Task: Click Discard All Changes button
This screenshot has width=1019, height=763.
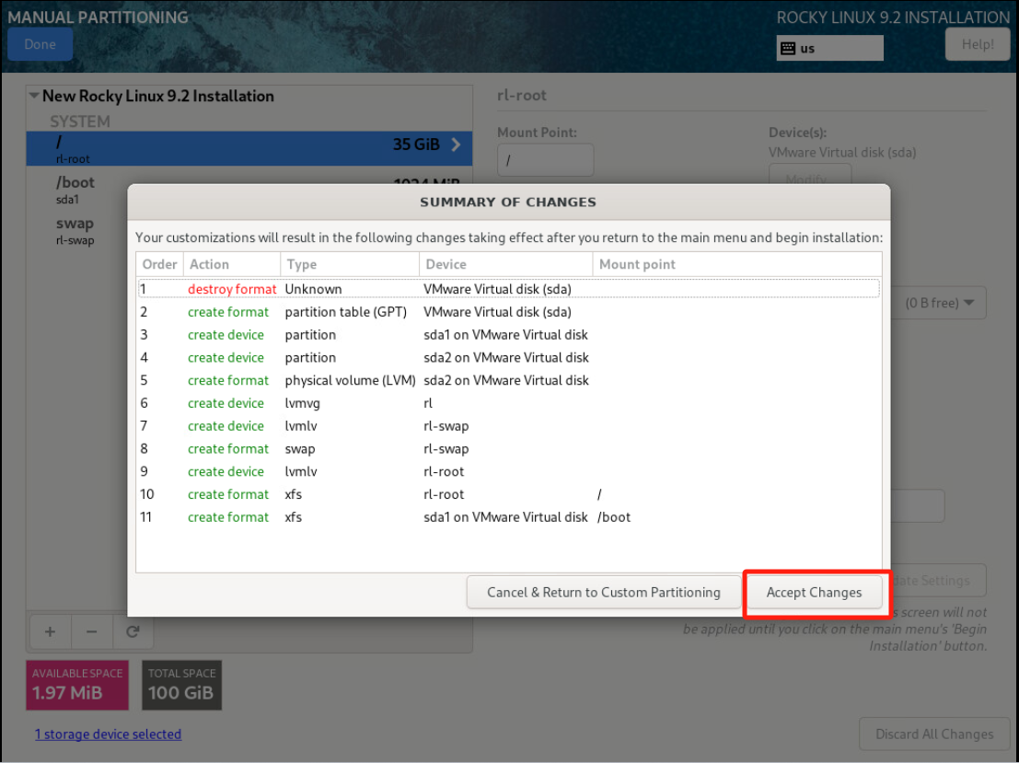Action: pos(934,734)
